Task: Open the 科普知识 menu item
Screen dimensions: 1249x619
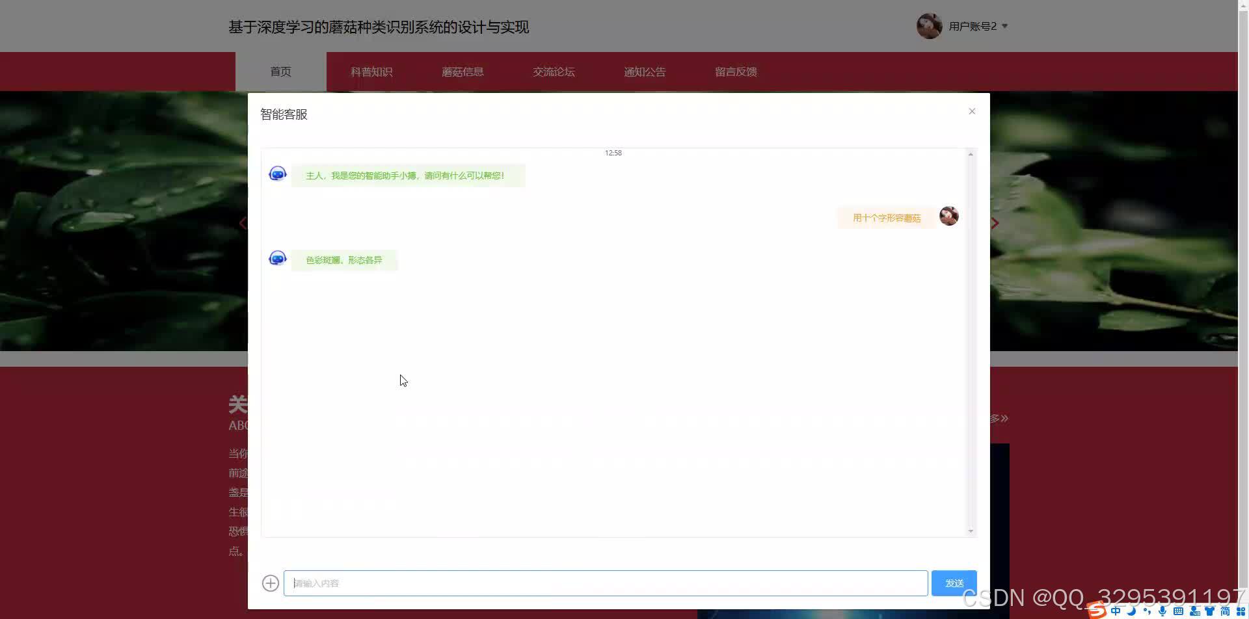Action: (371, 72)
